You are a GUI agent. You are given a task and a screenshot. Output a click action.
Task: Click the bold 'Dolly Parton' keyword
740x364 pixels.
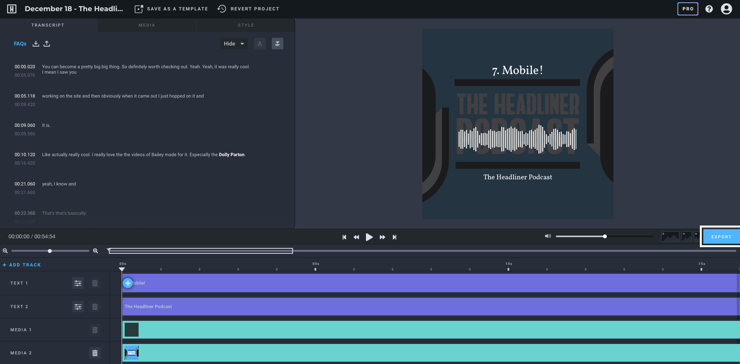[x=232, y=155]
